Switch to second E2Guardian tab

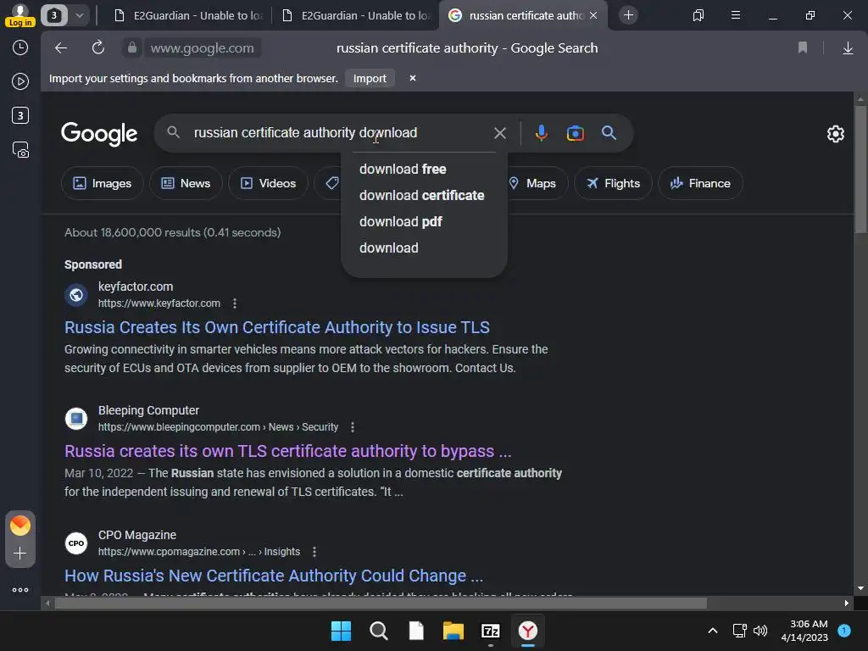[x=357, y=15]
